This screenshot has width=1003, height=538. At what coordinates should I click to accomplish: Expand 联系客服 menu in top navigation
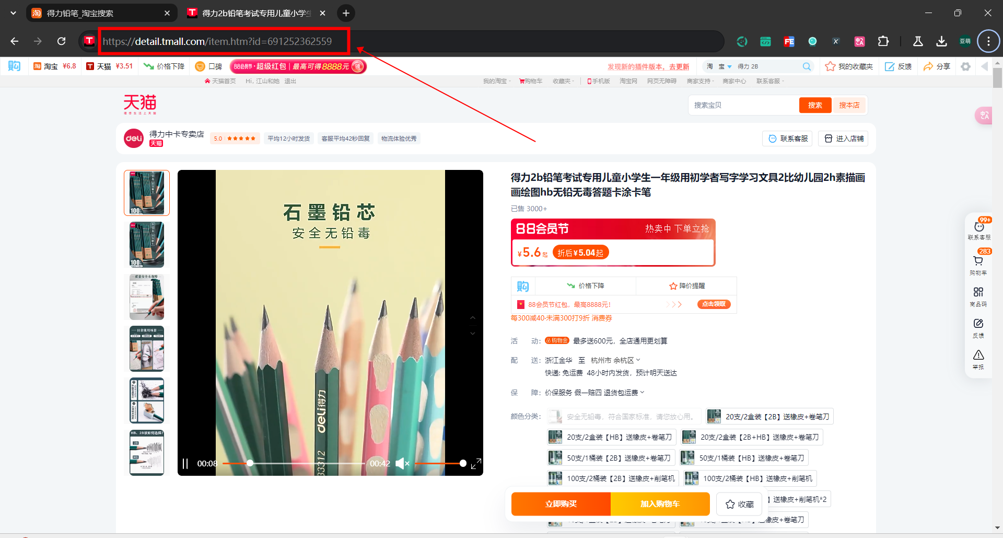click(x=770, y=81)
